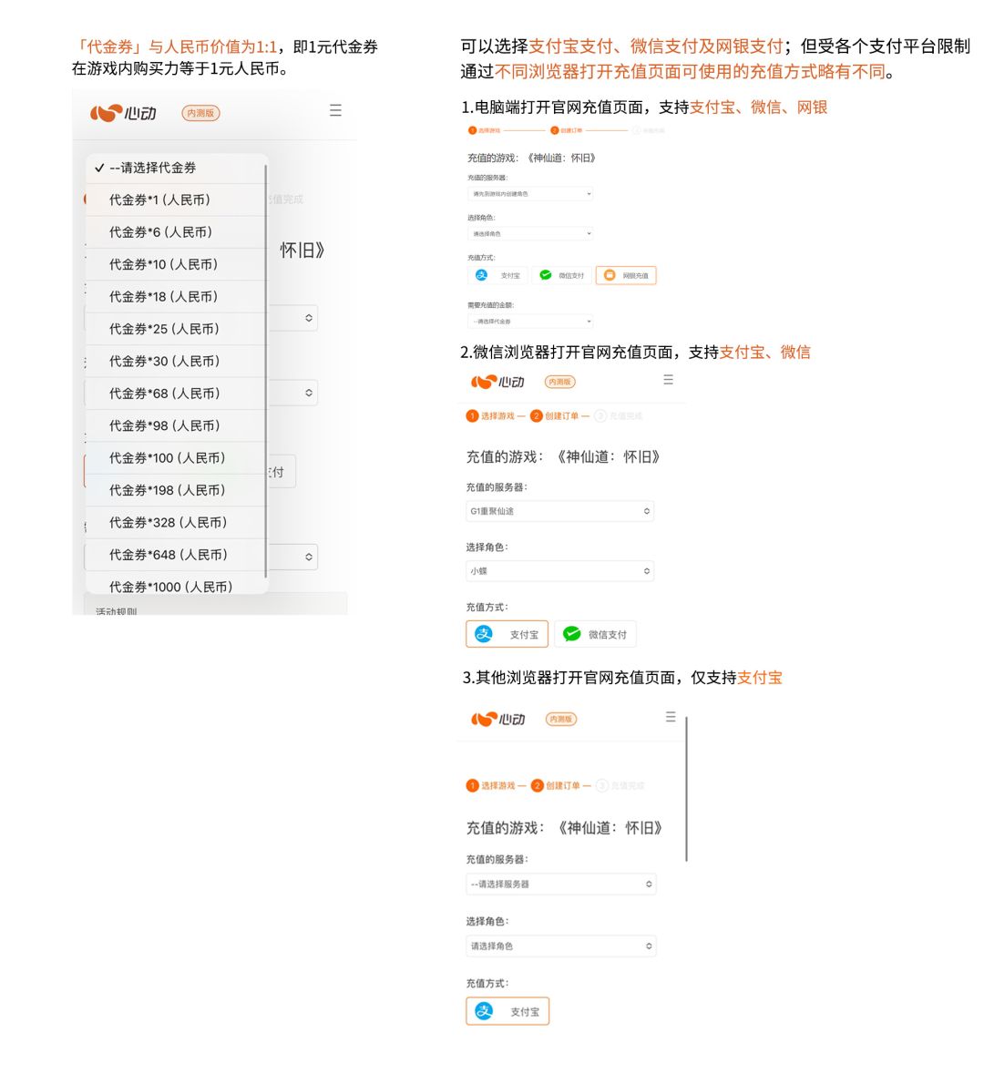Viewport: 984px width, 1084px height.
Task: Select 微信支付 payment in the WeChat-browser screenshot
Action: 595,634
